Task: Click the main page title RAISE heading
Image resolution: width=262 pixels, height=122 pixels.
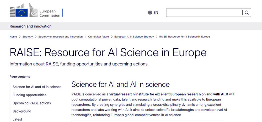Action: click(108, 52)
